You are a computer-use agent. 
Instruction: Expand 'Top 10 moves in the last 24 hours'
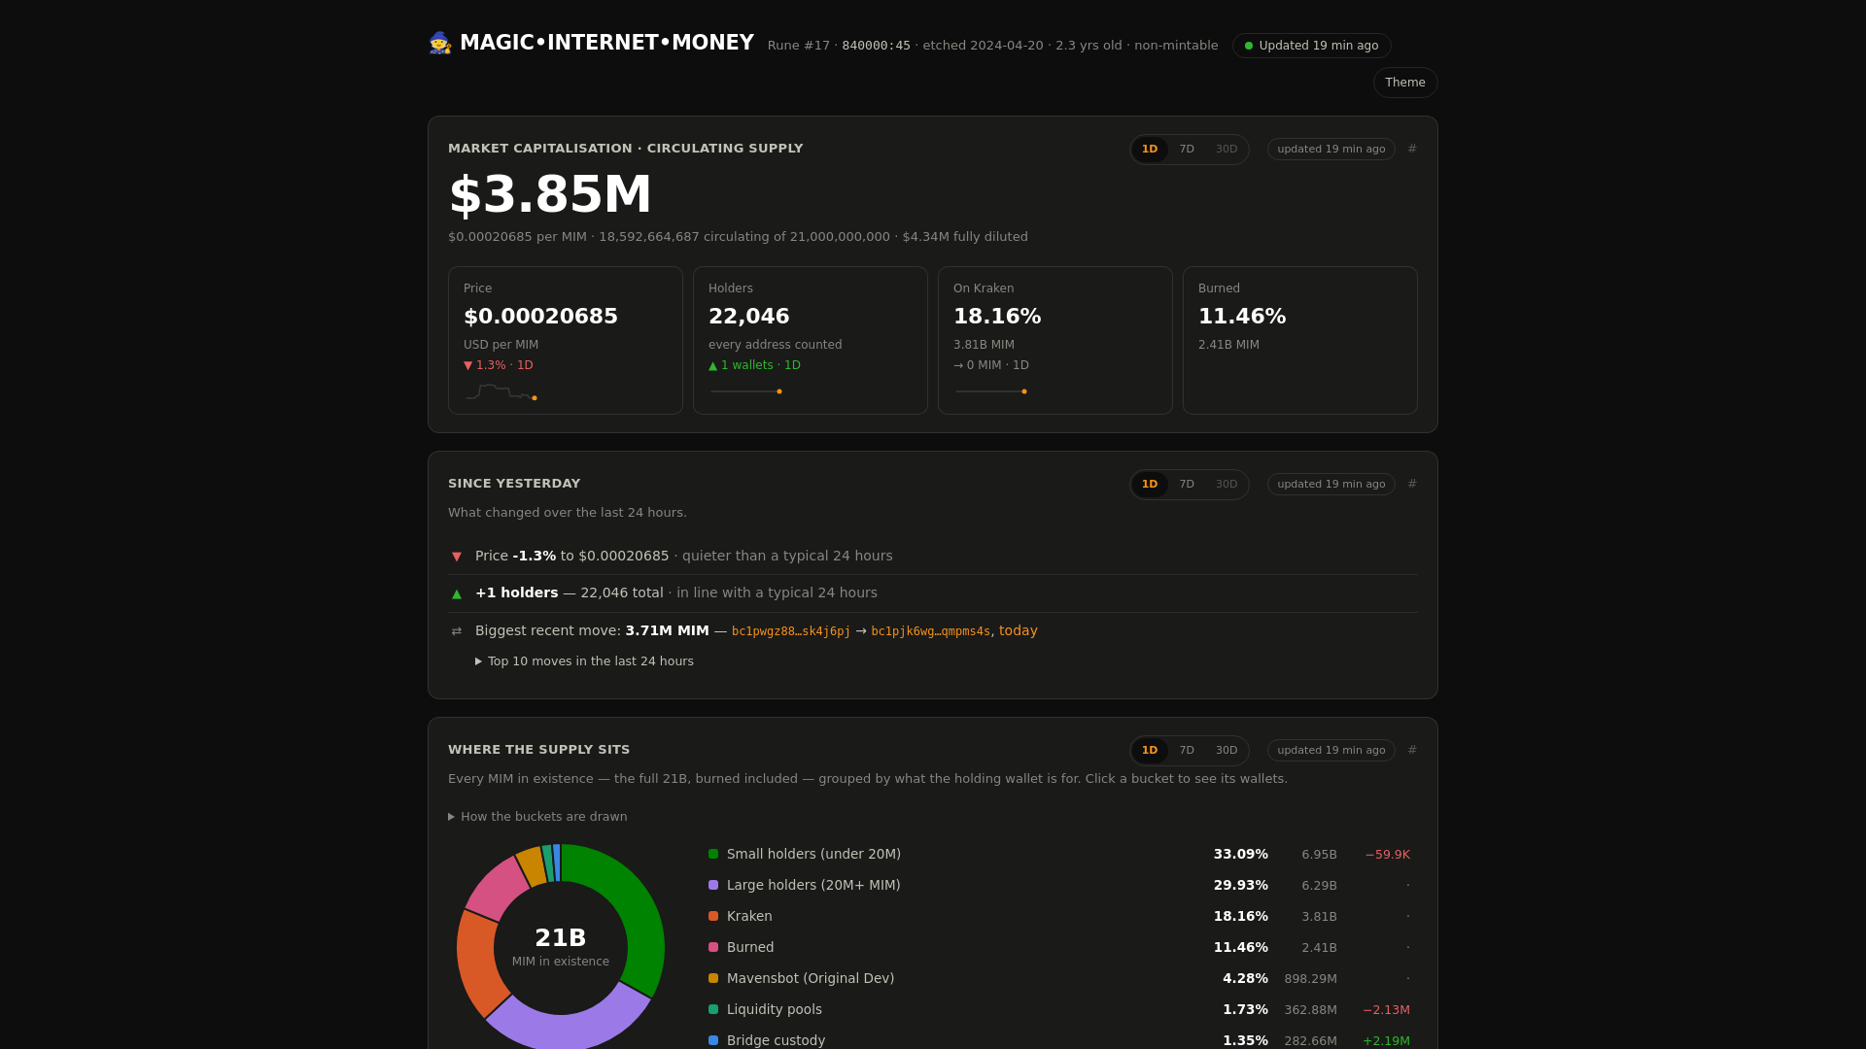coord(584,661)
